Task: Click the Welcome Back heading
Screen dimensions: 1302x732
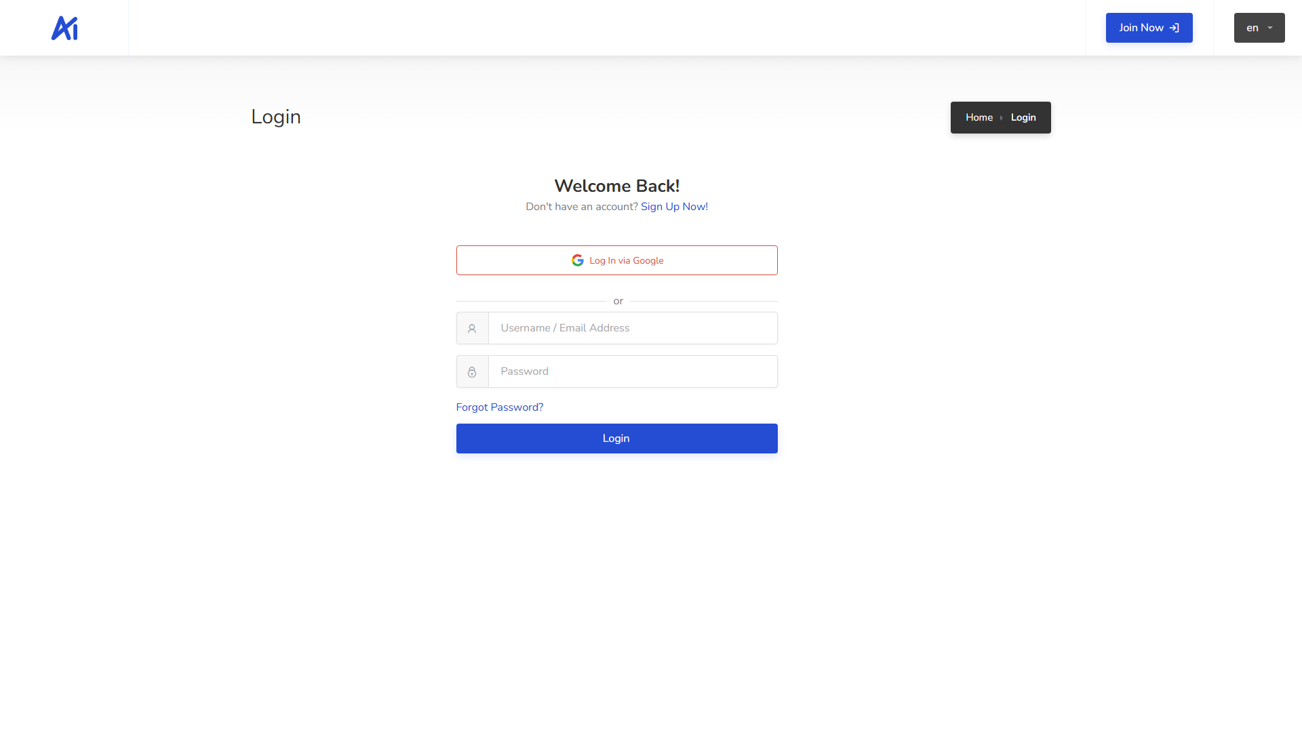Action: [x=616, y=186]
